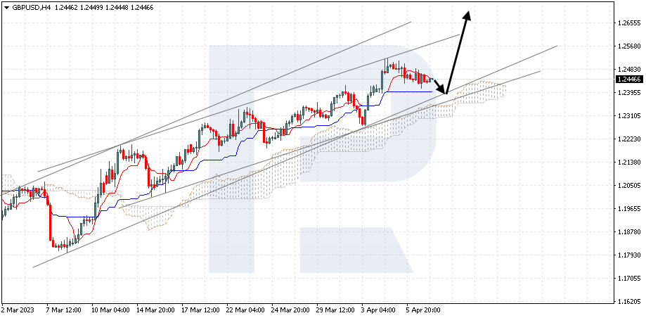Click the 1.20505 price axis label

tap(624, 186)
